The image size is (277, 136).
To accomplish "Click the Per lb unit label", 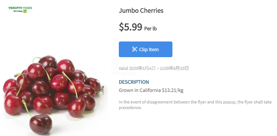I will coord(151,28).
